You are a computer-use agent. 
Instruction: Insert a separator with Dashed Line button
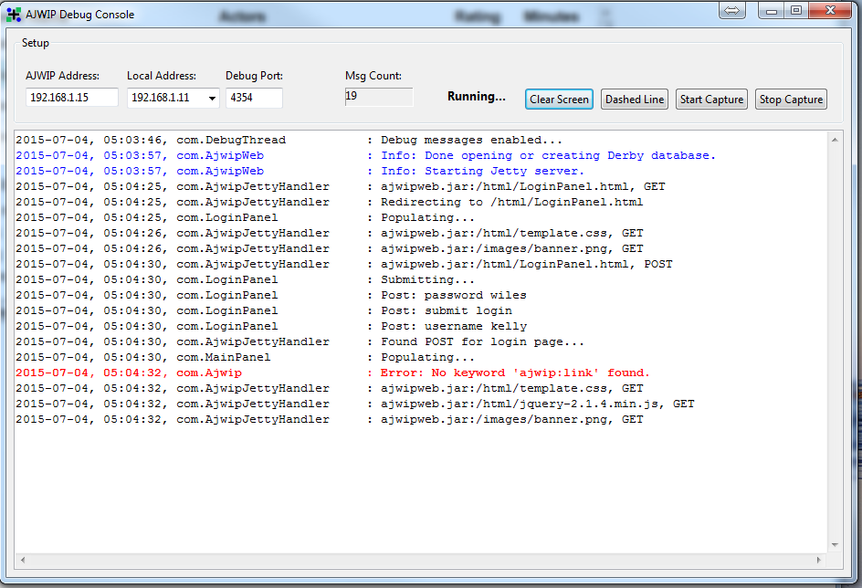635,100
